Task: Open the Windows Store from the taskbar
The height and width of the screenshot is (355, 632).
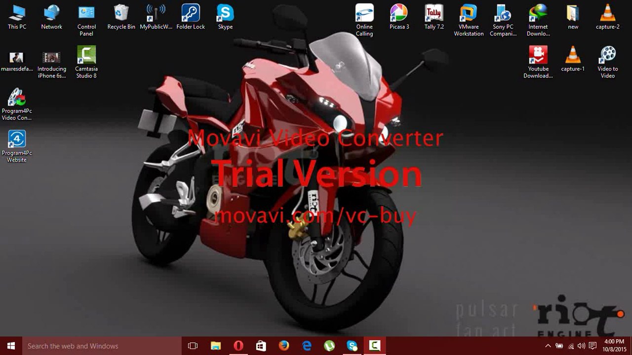Action: [x=261, y=346]
